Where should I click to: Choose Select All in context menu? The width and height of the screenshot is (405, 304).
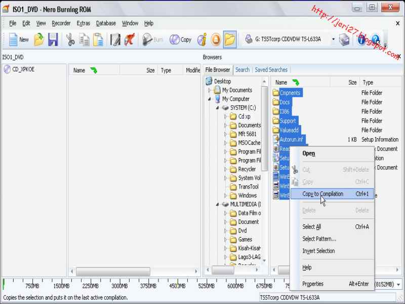332,226
